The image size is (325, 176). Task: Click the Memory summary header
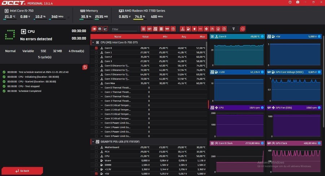click(x=89, y=10)
